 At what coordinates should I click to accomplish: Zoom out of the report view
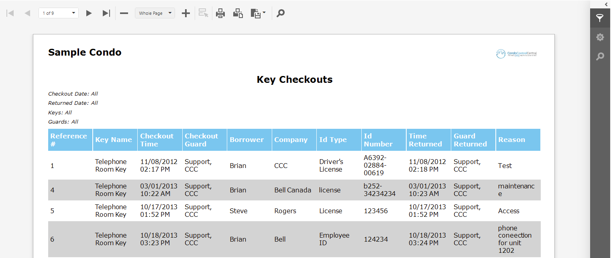(x=124, y=13)
